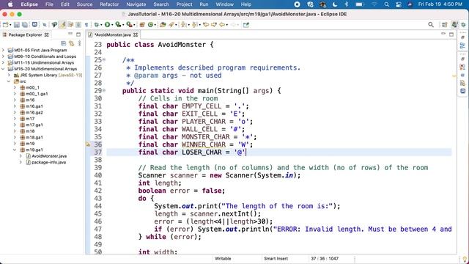The height and width of the screenshot is (264, 469).
Task: Close the AvoidMonster.java editor tab
Action: (x=136, y=34)
